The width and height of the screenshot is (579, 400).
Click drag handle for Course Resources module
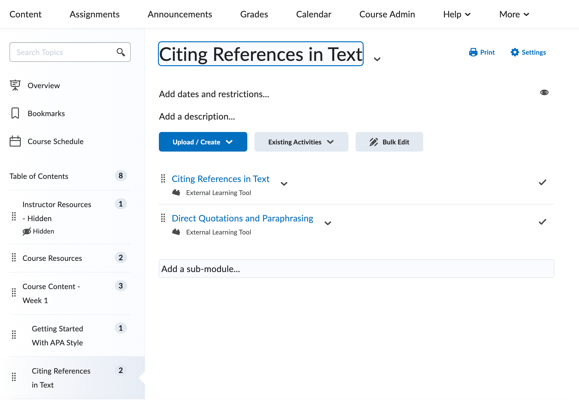click(x=14, y=257)
